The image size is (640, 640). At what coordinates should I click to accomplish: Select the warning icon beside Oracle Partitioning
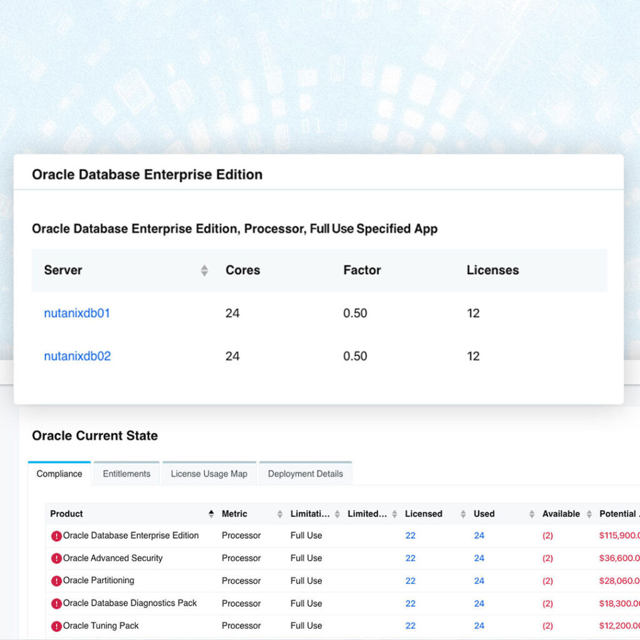point(56,581)
